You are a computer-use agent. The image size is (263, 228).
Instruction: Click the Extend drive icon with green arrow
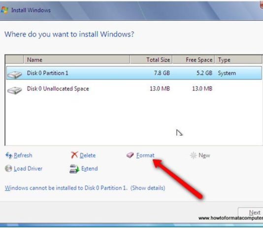click(74, 169)
